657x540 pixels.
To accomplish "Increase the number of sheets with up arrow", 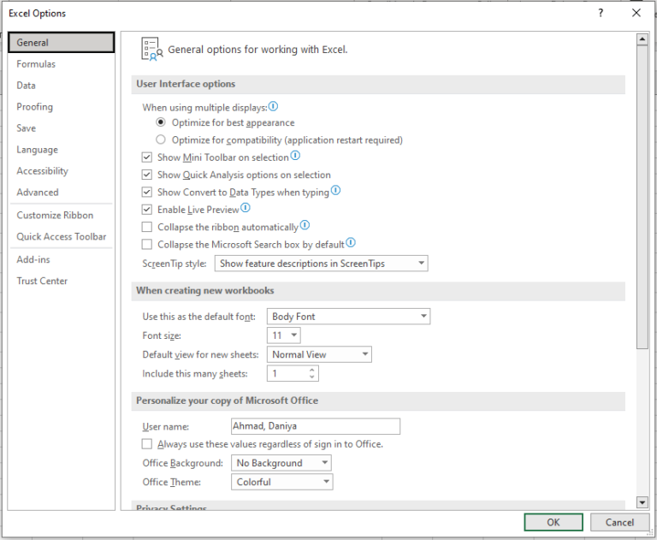I will (311, 370).
